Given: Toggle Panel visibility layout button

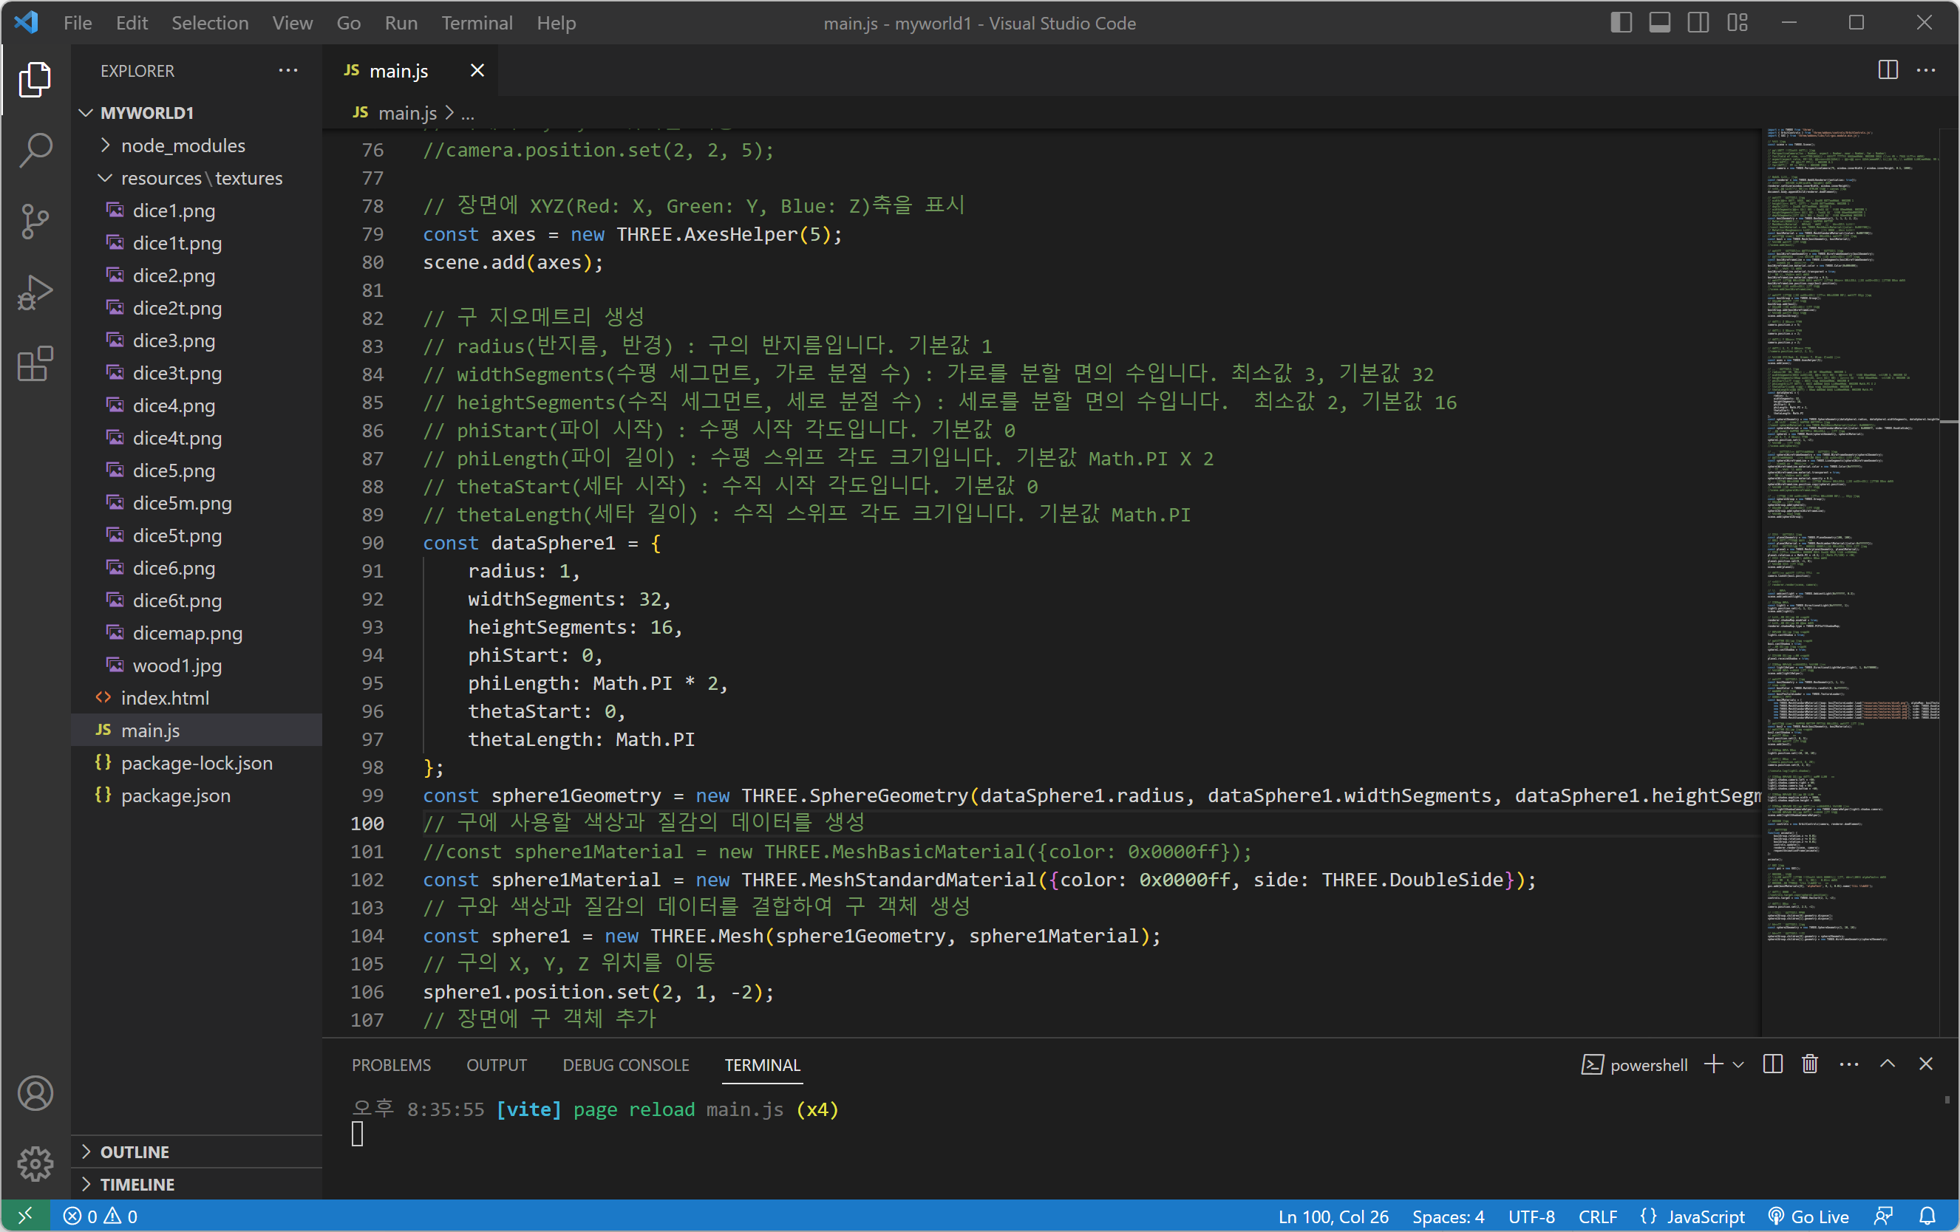Looking at the screenshot, I should 1660,23.
